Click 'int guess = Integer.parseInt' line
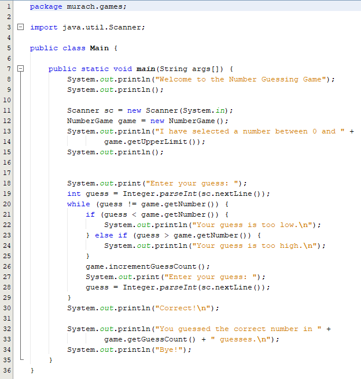Image resolution: width=361 pixels, height=379 pixels. click(x=168, y=194)
